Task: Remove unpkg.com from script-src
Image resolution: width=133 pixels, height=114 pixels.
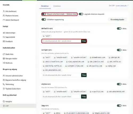Action: (106, 66)
